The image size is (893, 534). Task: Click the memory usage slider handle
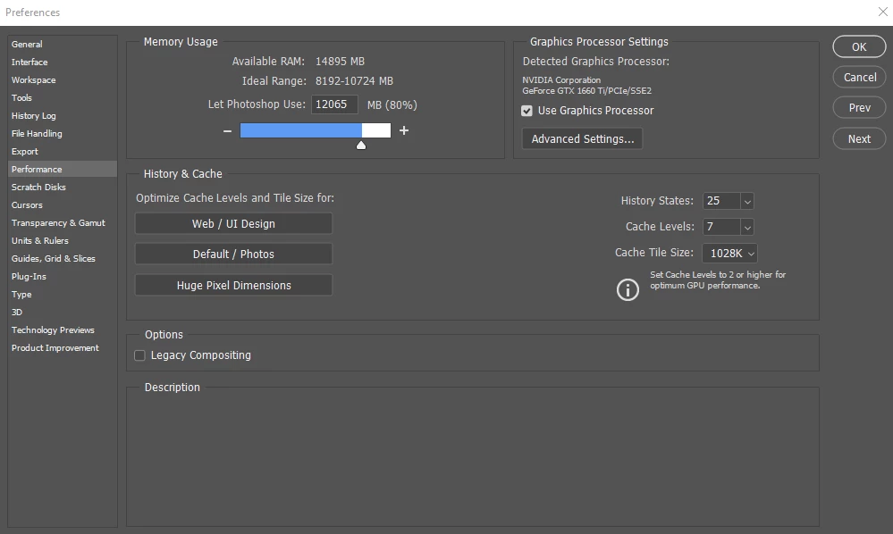(x=361, y=146)
